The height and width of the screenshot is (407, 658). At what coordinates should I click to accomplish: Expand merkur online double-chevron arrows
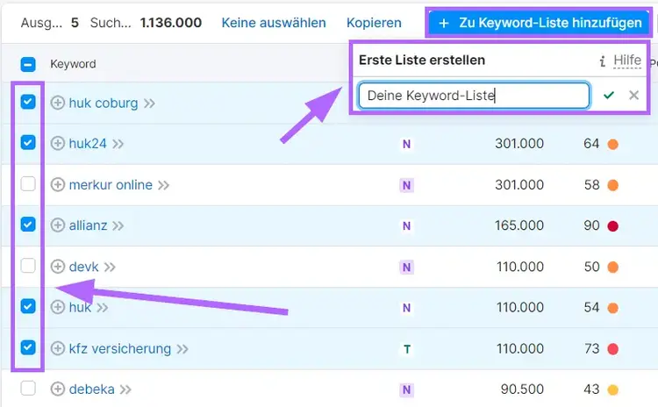tap(164, 185)
